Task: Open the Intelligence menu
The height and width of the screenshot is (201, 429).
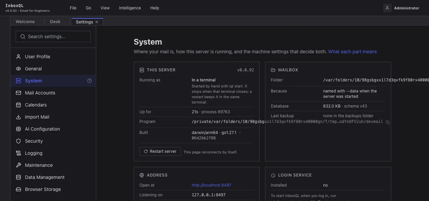Action: (x=130, y=8)
